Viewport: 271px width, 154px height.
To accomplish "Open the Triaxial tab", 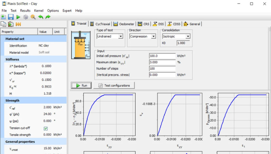I will [79, 23].
